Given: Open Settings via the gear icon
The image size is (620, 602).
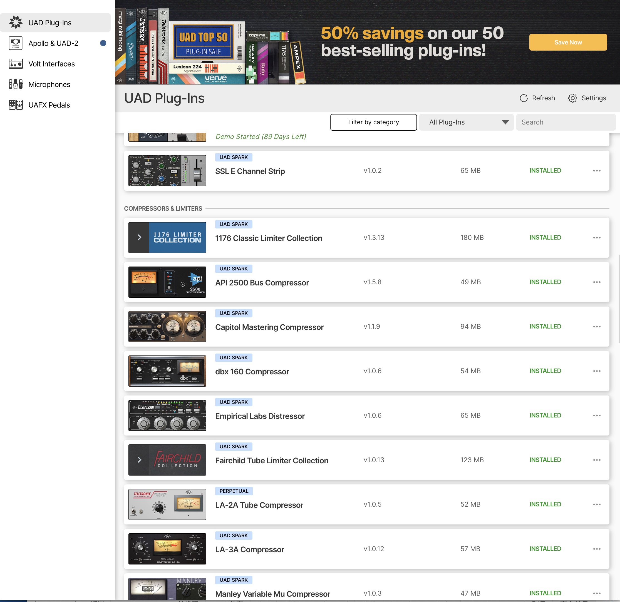Looking at the screenshot, I should tap(572, 98).
